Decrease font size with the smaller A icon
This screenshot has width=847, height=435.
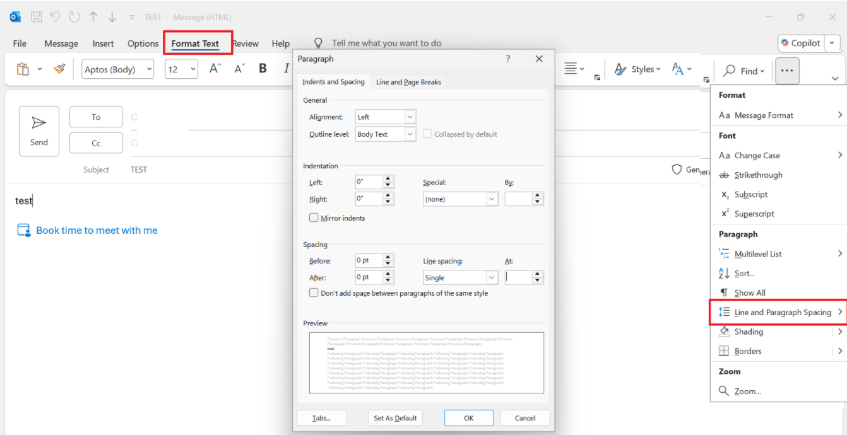tap(239, 69)
